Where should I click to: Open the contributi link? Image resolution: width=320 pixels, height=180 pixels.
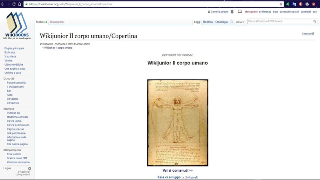(306, 12)
